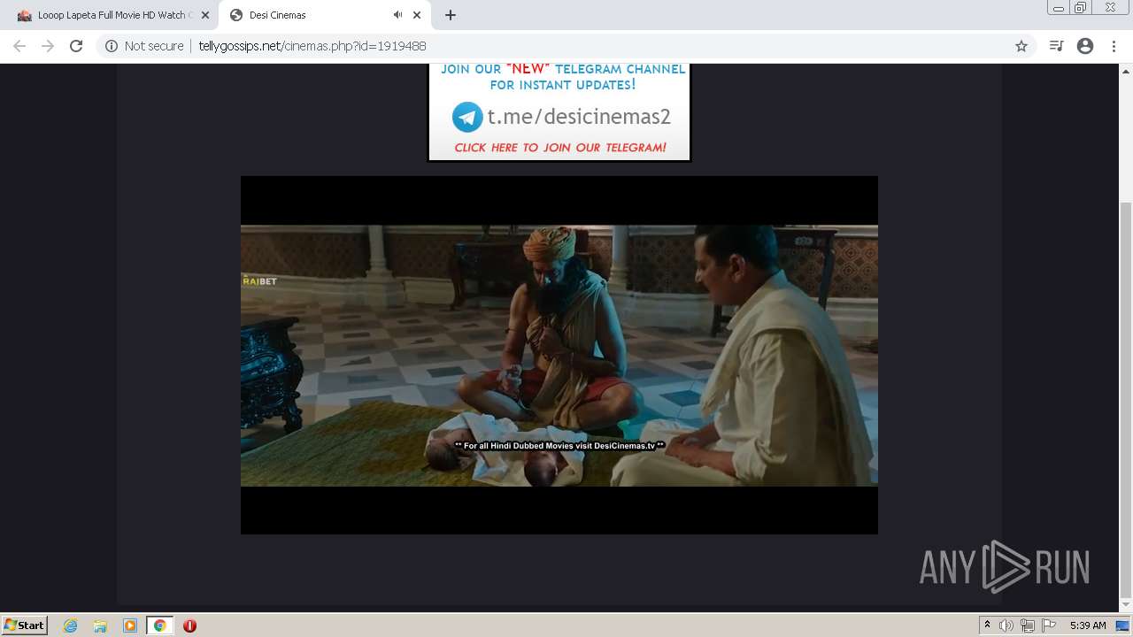Click the tellygossips.net address bar
This screenshot has width=1133, height=637.
click(x=566, y=46)
